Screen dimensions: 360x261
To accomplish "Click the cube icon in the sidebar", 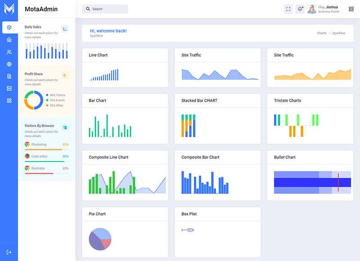I will coord(9,27).
